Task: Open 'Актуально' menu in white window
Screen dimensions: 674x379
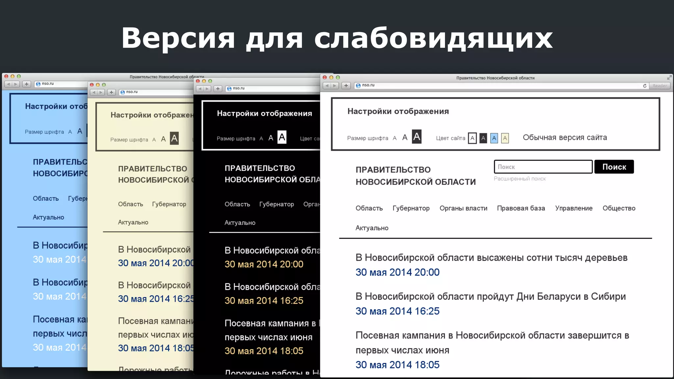Action: coord(372,228)
